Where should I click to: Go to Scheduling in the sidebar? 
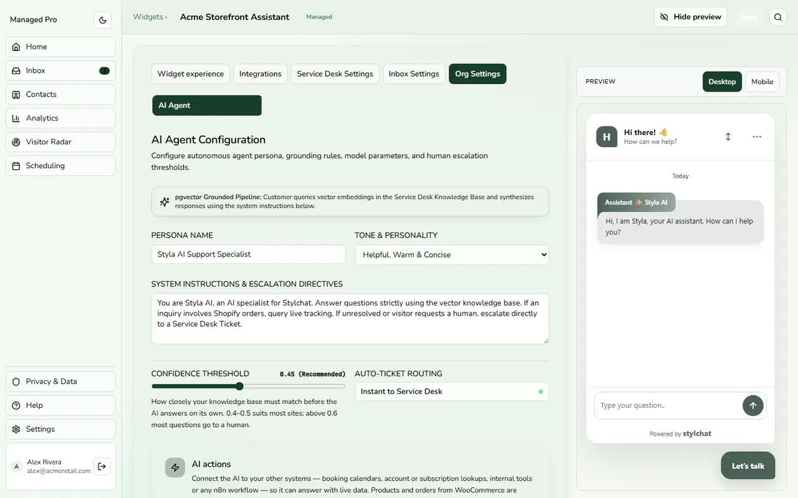60,166
